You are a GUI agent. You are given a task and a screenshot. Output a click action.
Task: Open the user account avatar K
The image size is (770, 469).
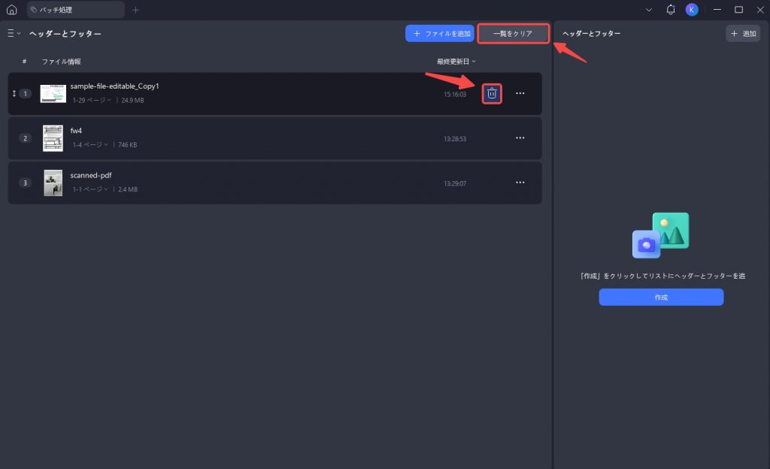pos(692,10)
